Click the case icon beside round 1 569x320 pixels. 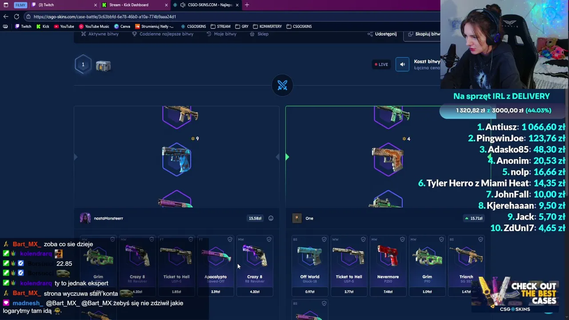(103, 65)
